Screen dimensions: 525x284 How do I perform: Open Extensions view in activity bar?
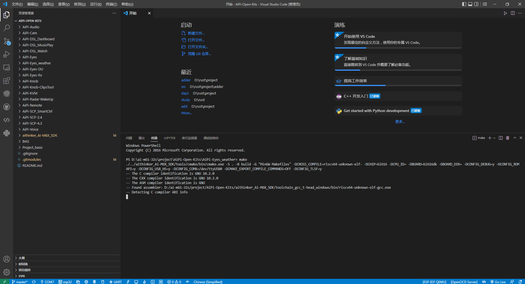(x=7, y=81)
